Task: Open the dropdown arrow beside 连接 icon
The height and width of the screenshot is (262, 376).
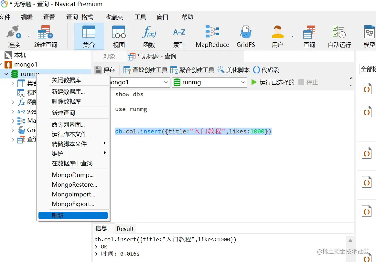Action: click(29, 37)
